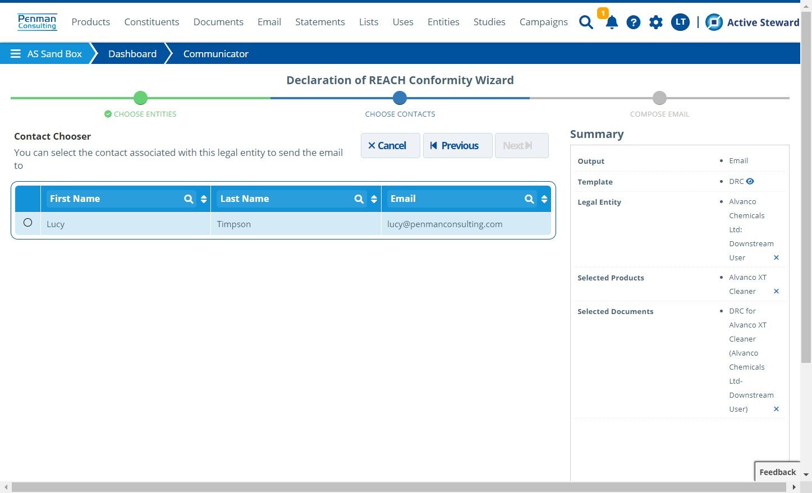Screen dimensions: 812x493
Task: Open the Email menu
Action: click(269, 22)
